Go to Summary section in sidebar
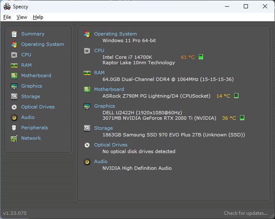The width and height of the screenshot is (275, 219). pyautogui.click(x=32, y=34)
